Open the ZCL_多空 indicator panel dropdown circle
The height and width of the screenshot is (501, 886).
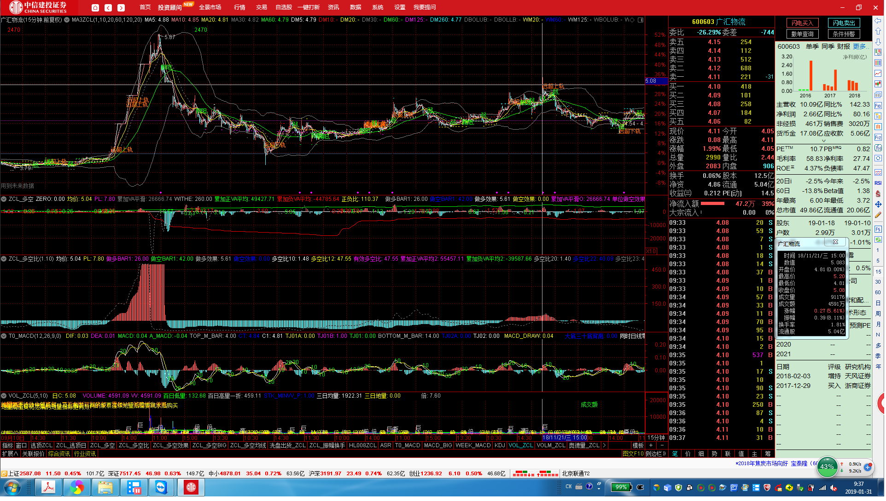(4, 199)
